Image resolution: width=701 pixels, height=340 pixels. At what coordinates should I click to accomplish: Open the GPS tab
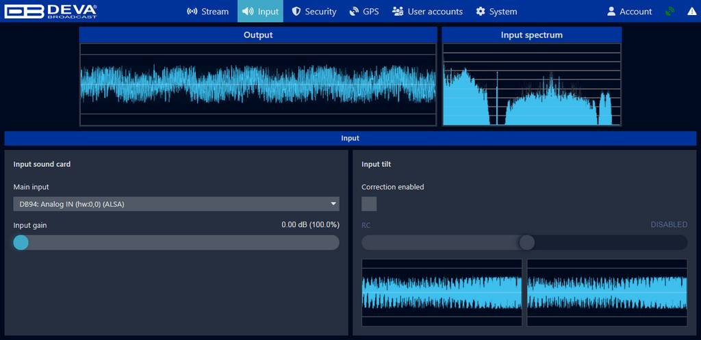(364, 12)
